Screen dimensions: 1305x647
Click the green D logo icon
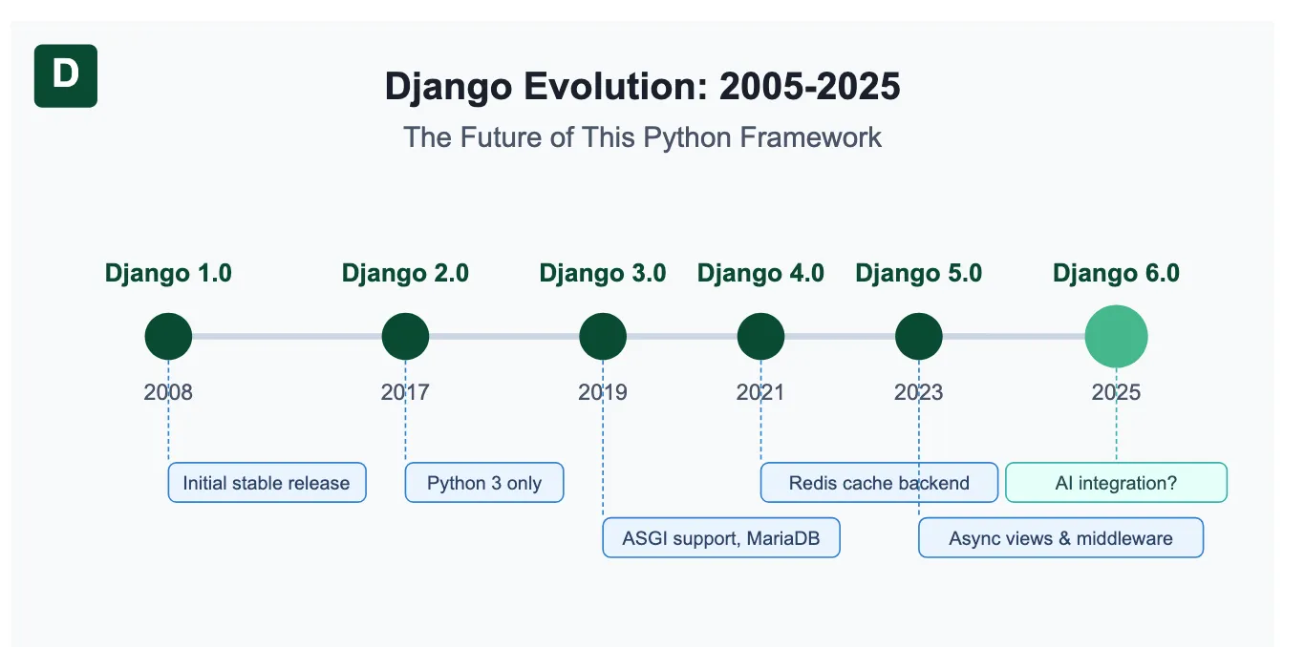pos(66,75)
